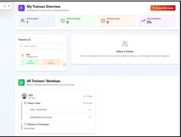Open the Pending Leaves stat card
Screen dimensions: 181x137
(117, 21)
